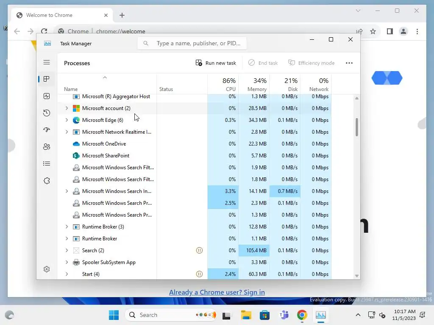Sort by the Memory column header

[254, 84]
